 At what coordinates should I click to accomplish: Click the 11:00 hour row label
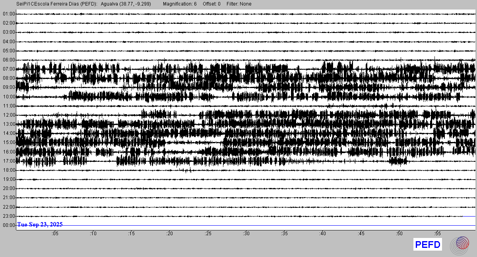click(9, 106)
